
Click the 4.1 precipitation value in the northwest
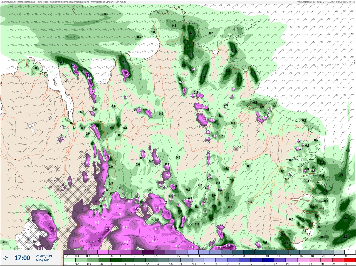62,62
